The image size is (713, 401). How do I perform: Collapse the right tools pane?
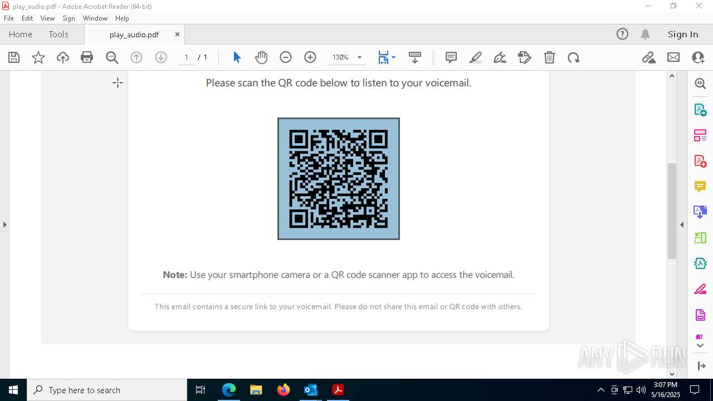click(x=682, y=224)
